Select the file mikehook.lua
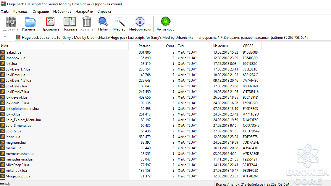This screenshot has width=331, height=186. (x=16, y=171)
